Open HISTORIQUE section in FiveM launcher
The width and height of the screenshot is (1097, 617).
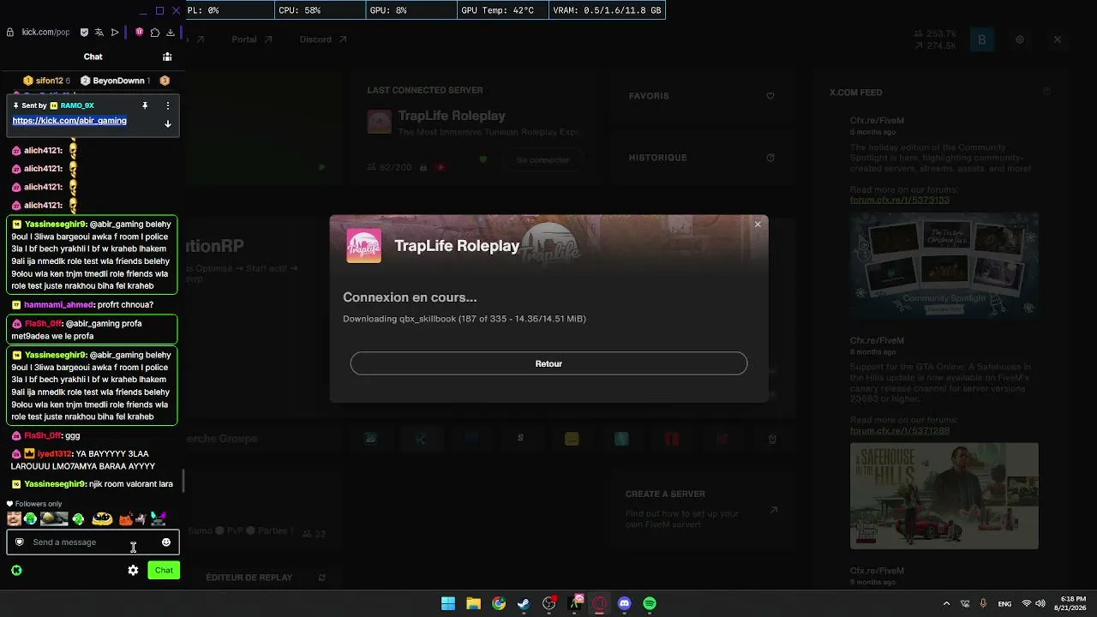(701, 158)
